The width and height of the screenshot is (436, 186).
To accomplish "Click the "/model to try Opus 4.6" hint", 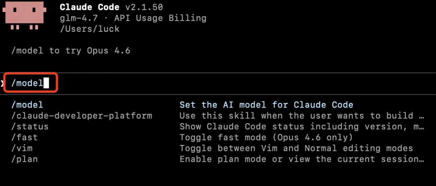I will click(71, 51).
